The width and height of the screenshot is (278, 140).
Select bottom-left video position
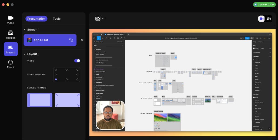pos(56,79)
